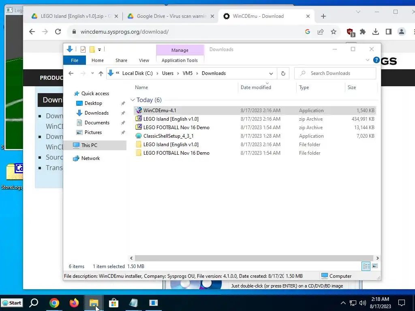Open new Chrome tab

pyautogui.click(x=323, y=16)
